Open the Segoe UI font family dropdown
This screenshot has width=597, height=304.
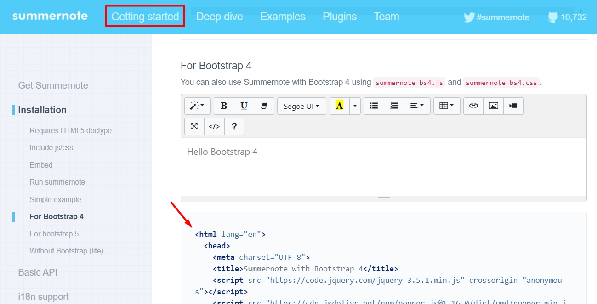(x=301, y=106)
